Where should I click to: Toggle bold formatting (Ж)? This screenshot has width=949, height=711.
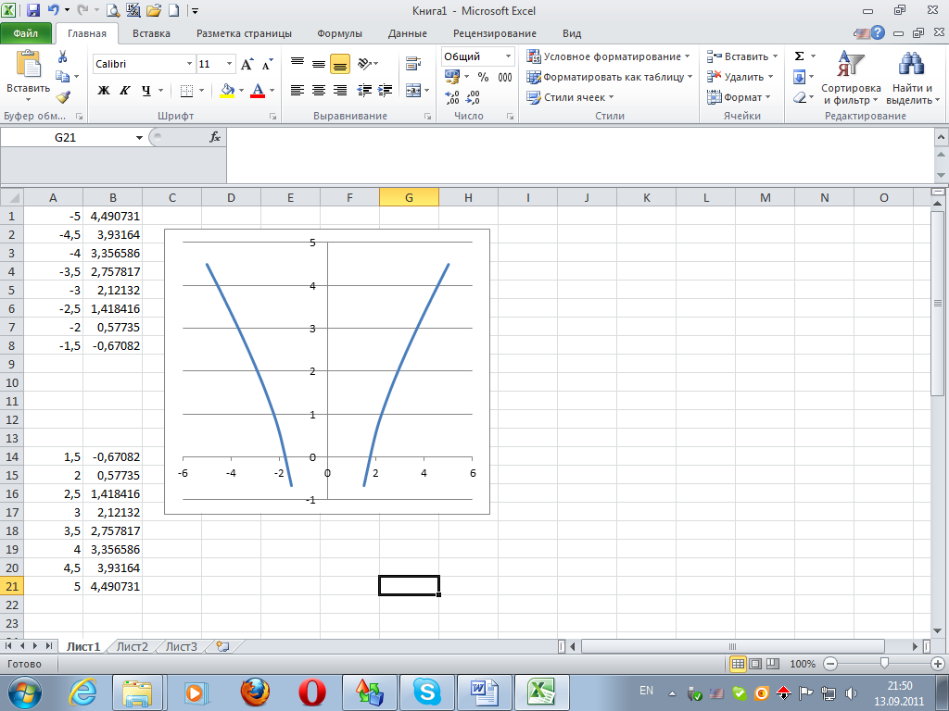point(104,91)
